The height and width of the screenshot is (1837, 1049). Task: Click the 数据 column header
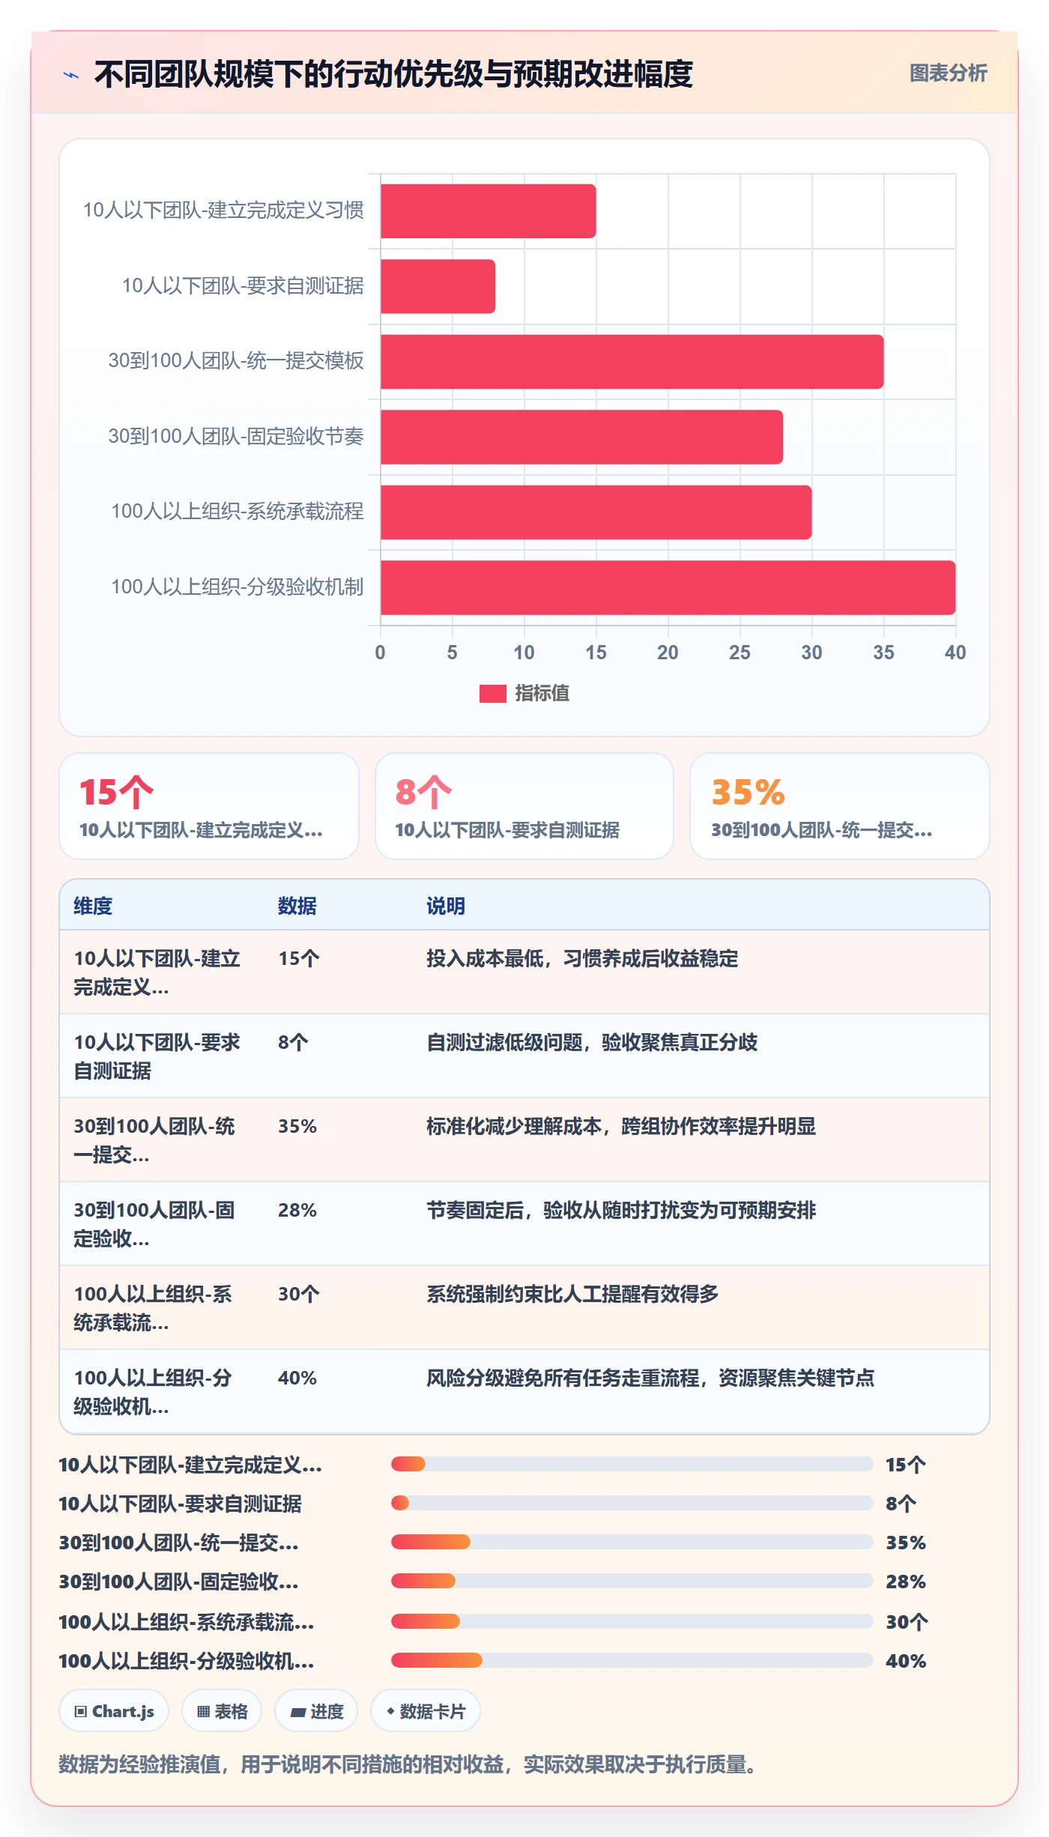click(x=297, y=906)
